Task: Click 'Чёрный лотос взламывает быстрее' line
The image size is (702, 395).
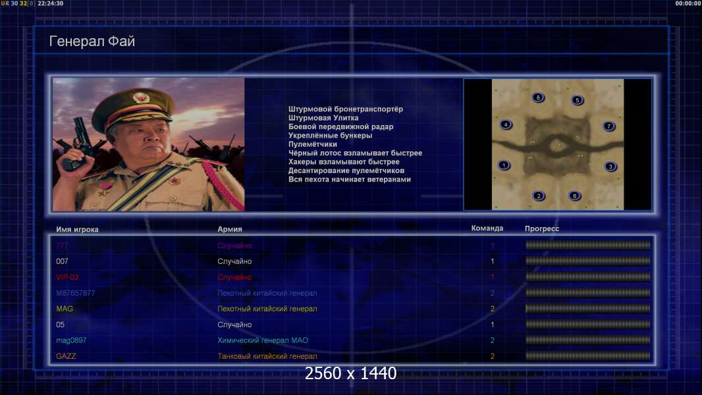Action: pyautogui.click(x=355, y=153)
